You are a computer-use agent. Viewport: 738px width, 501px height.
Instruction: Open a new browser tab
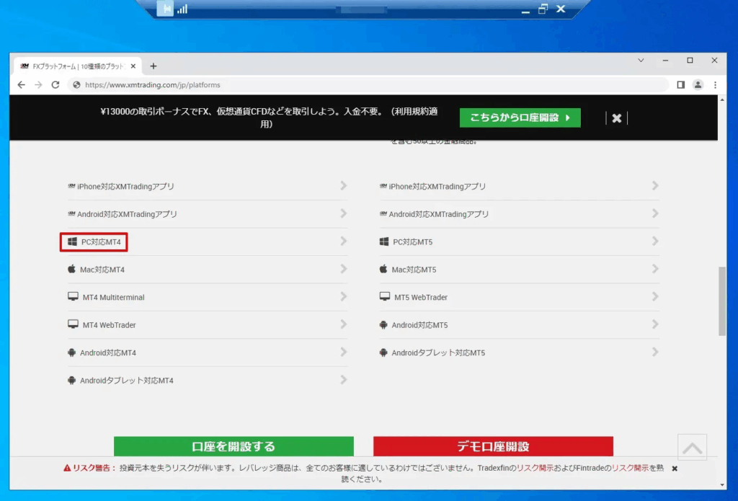153,66
